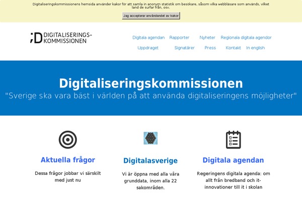Image resolution: width=302 pixels, height=201 pixels.
Task: Click the 'Dessa frågor jobbar vi särskilt' text
Action: click(x=68, y=176)
